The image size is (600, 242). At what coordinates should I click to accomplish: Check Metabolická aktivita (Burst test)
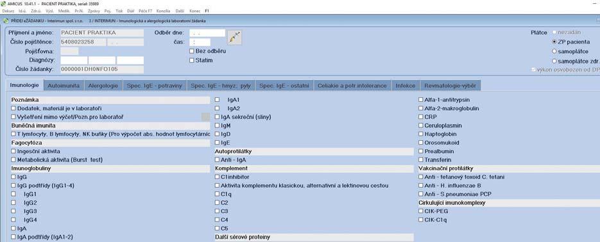coord(13,160)
